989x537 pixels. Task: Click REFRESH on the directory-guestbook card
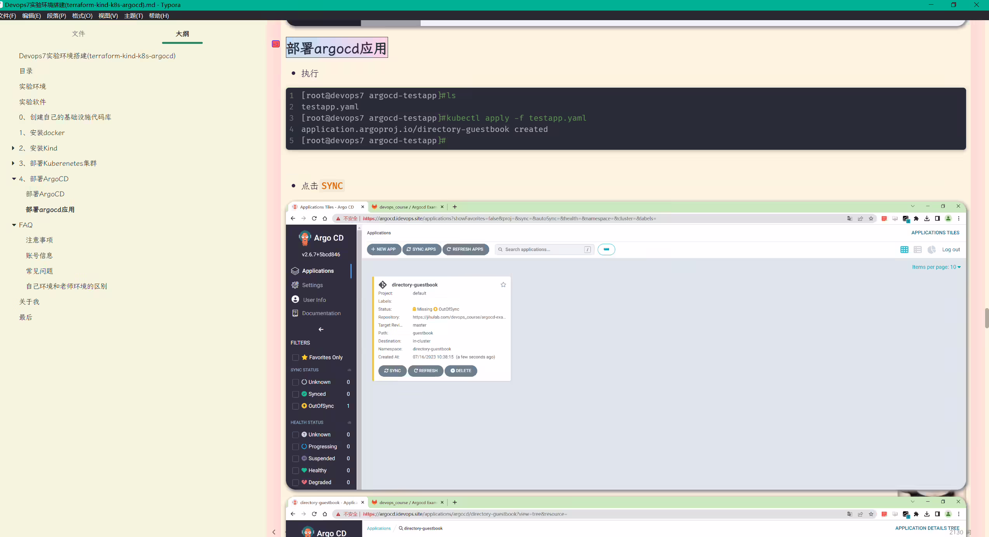pyautogui.click(x=426, y=371)
